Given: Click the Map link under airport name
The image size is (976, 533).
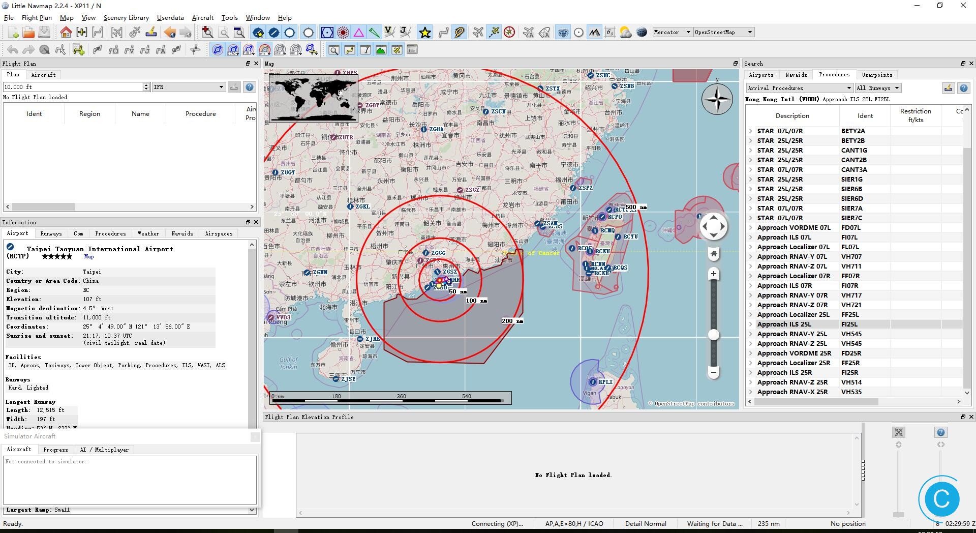Looking at the screenshot, I should (88, 257).
